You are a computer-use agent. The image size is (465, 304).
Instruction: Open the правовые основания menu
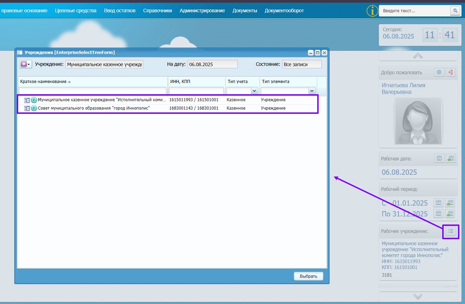(25, 11)
